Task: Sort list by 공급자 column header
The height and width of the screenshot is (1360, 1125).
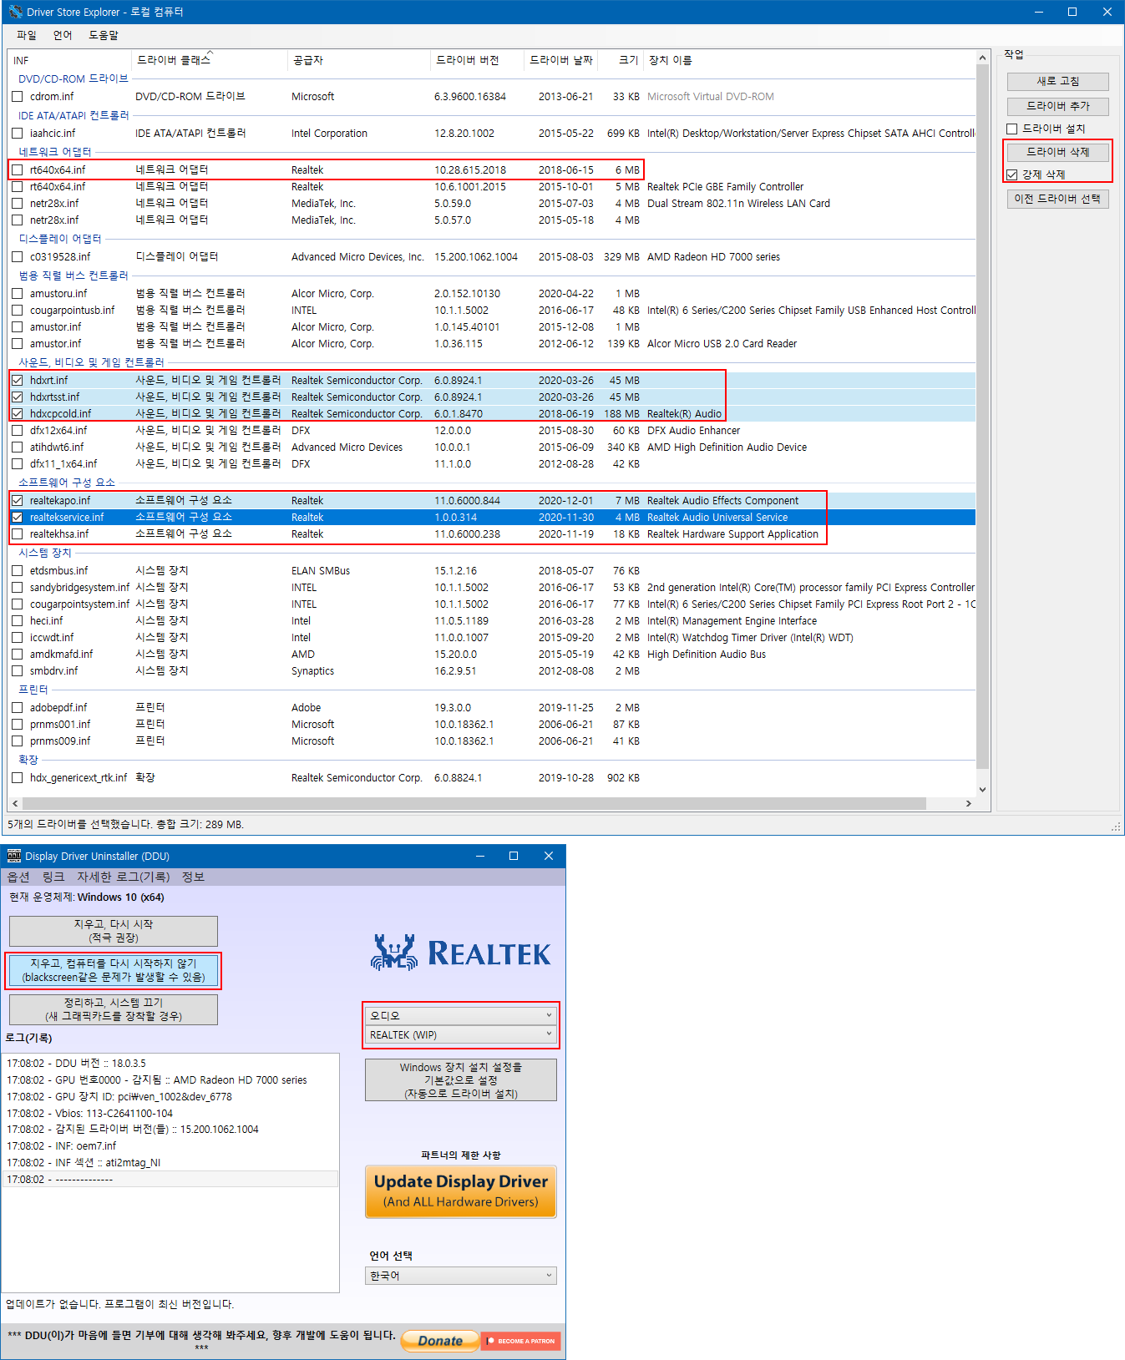Action: (x=359, y=60)
